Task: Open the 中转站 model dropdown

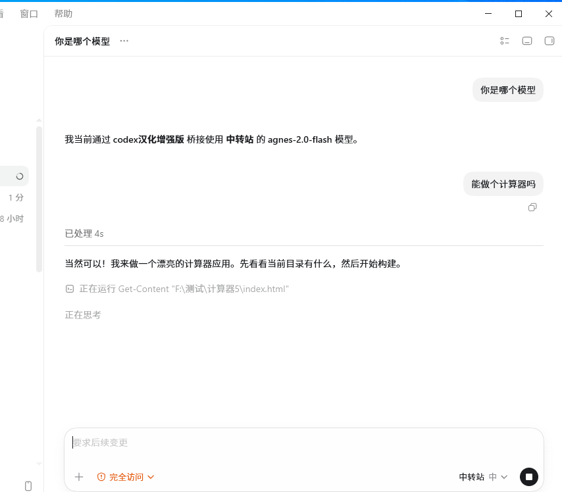Action: pyautogui.click(x=483, y=477)
